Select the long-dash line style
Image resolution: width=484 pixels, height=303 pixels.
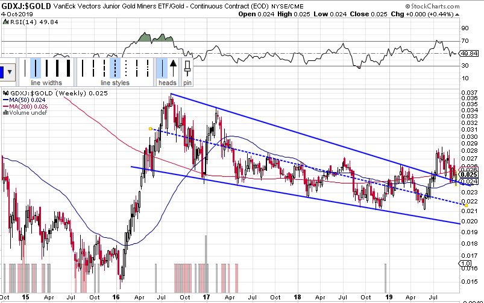tap(94, 68)
